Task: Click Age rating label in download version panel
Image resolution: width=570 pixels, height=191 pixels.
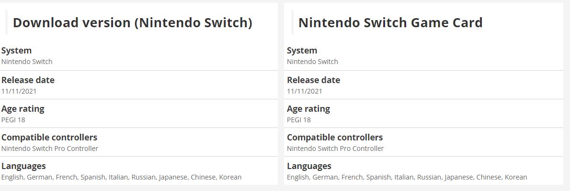Action: pyautogui.click(x=23, y=109)
